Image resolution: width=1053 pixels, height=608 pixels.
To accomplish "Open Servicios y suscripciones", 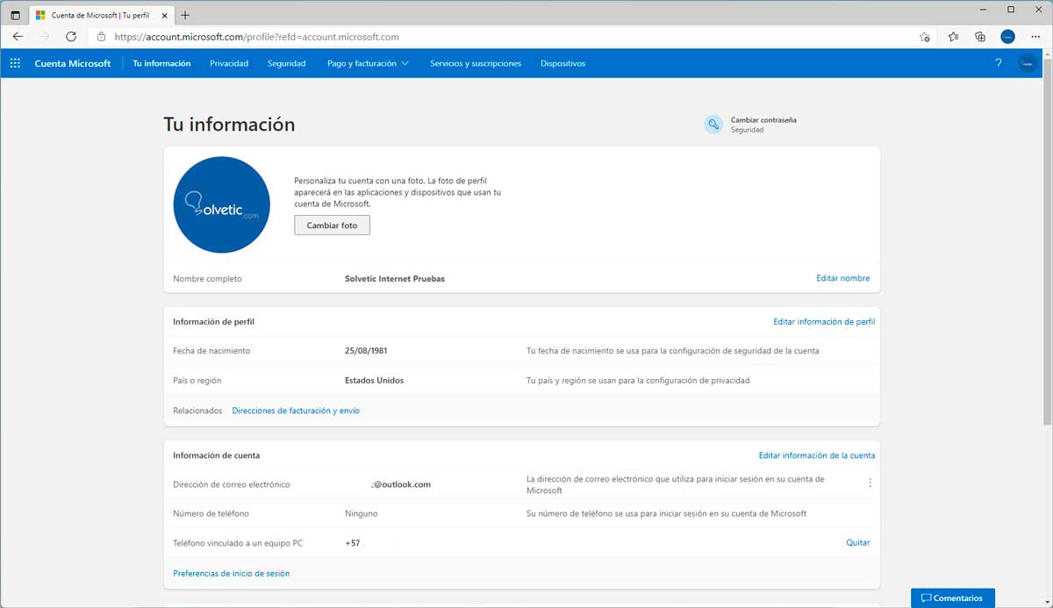I will point(476,63).
